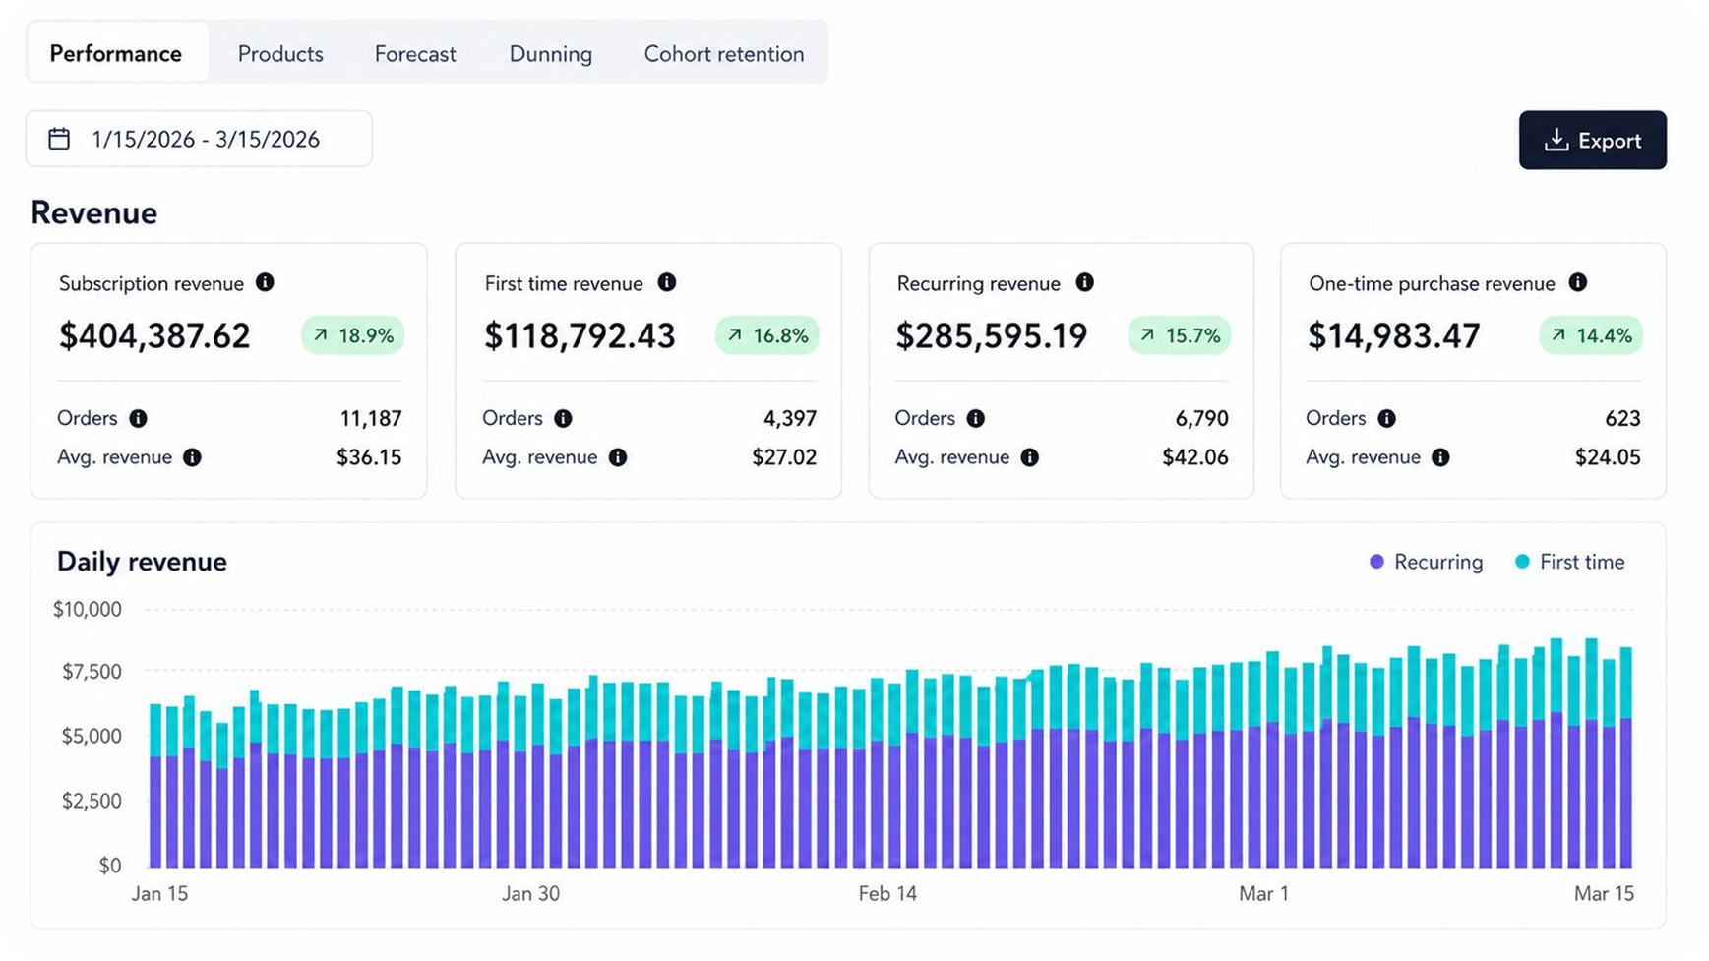Toggle the First time legend series
1709x961 pixels.
pyautogui.click(x=1570, y=562)
